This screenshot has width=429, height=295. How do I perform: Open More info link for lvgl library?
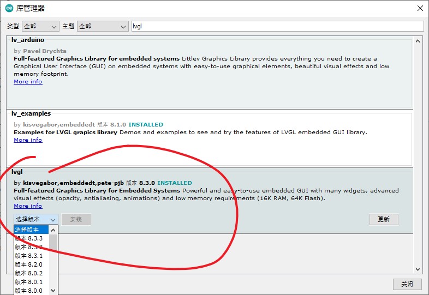(28, 206)
